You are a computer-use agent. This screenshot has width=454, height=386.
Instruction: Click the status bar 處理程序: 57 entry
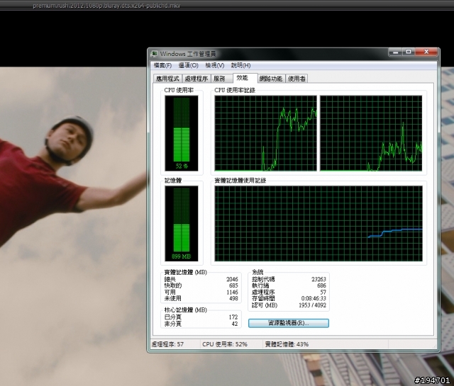(167, 344)
